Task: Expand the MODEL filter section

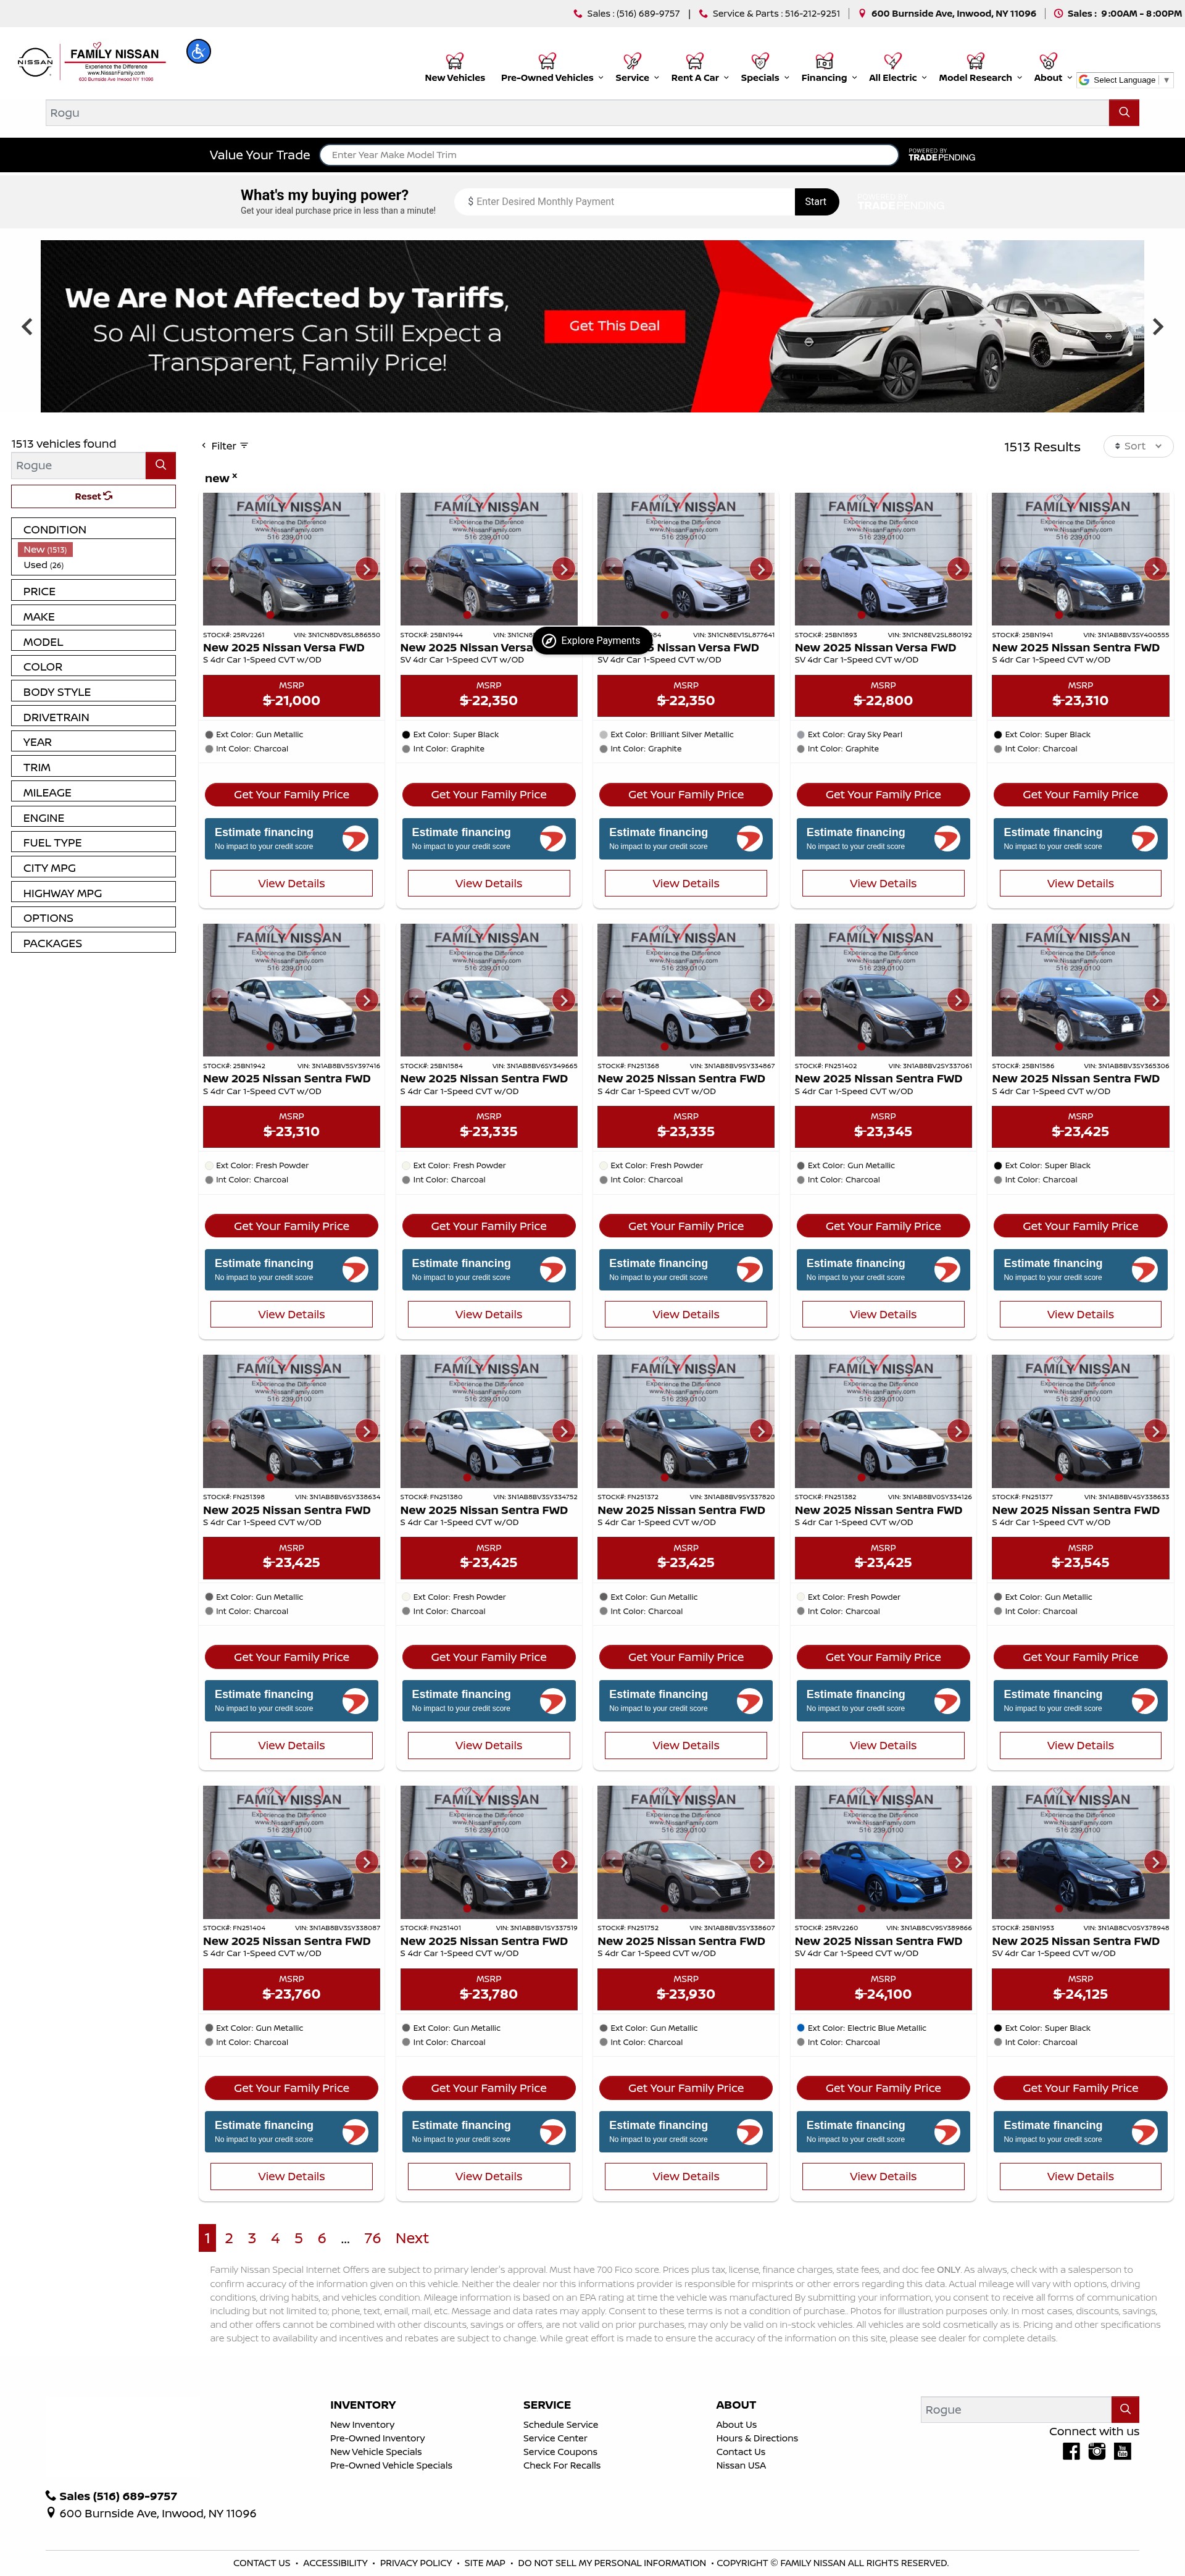Action: click(93, 641)
